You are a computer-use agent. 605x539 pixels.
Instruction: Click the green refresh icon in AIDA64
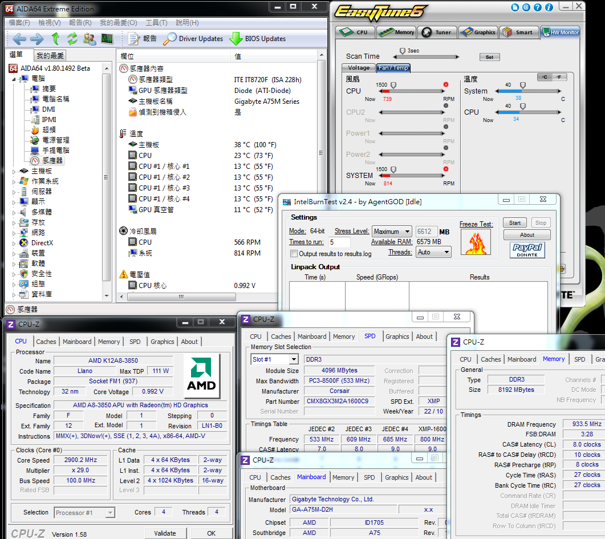click(x=72, y=39)
